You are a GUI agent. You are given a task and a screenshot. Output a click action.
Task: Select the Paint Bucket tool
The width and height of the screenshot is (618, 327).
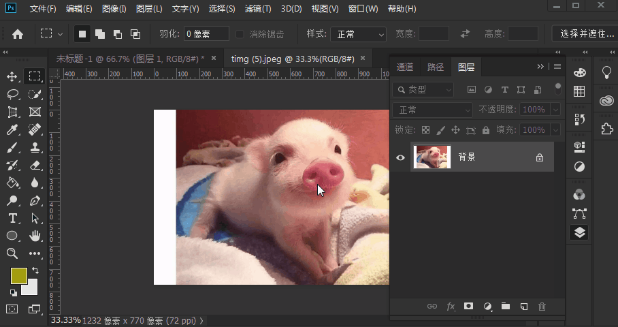(13, 183)
